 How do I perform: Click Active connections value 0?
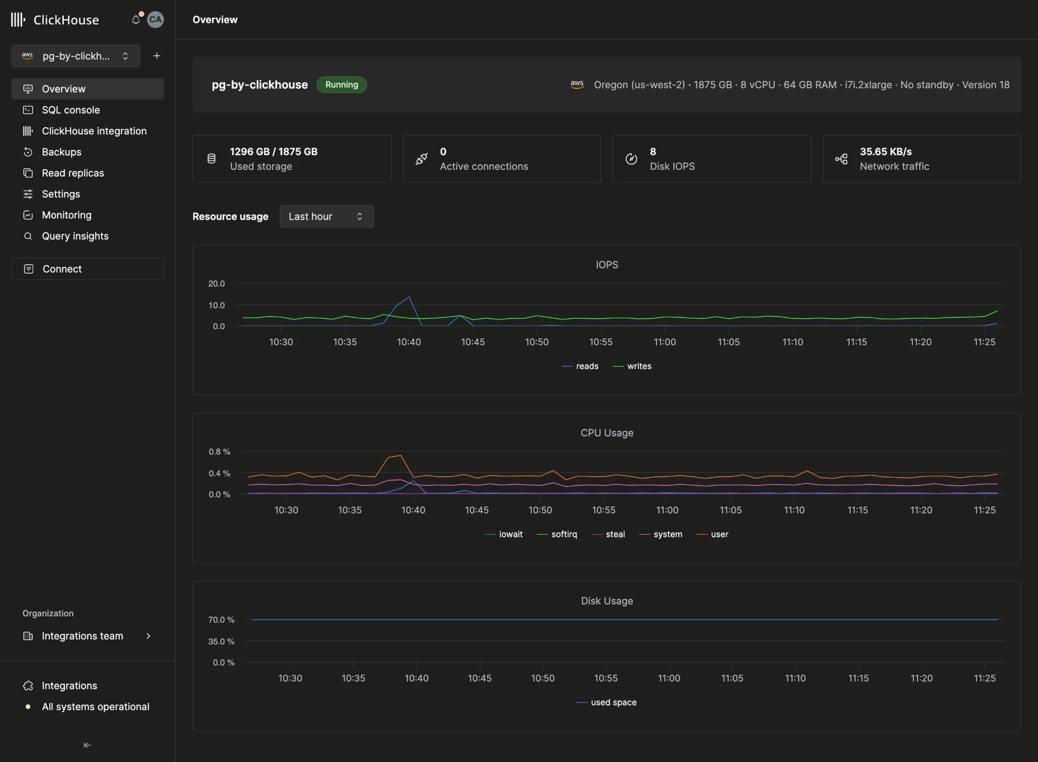443,152
